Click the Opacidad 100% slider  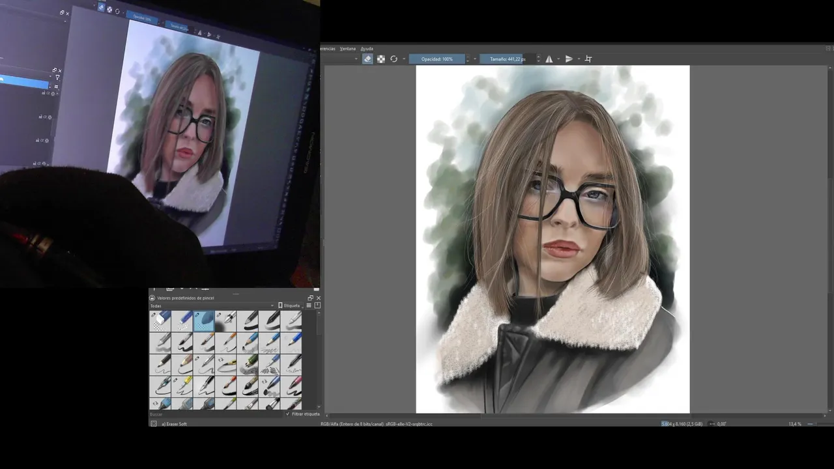click(437, 59)
